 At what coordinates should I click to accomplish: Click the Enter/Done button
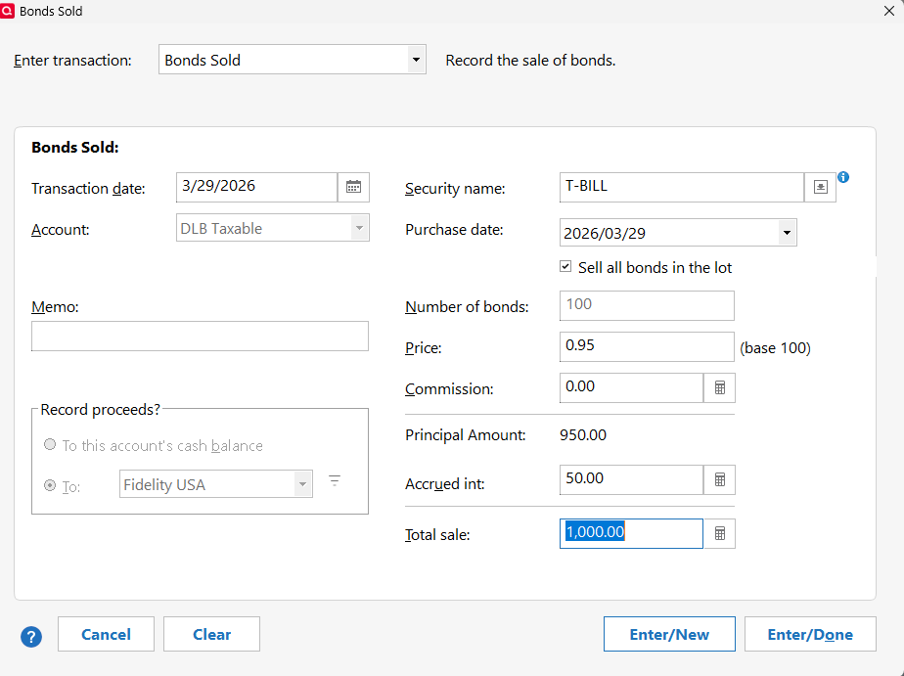click(x=810, y=634)
